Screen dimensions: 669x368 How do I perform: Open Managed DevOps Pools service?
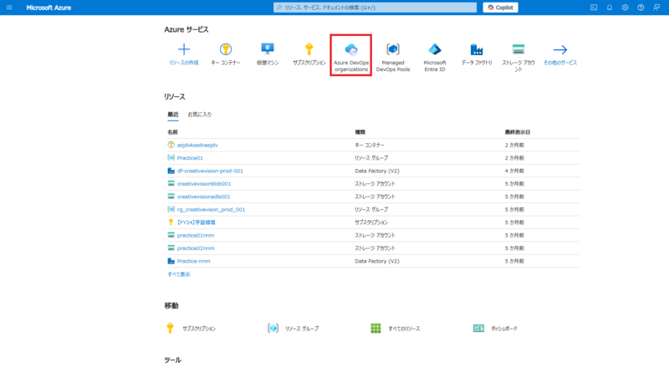393,57
